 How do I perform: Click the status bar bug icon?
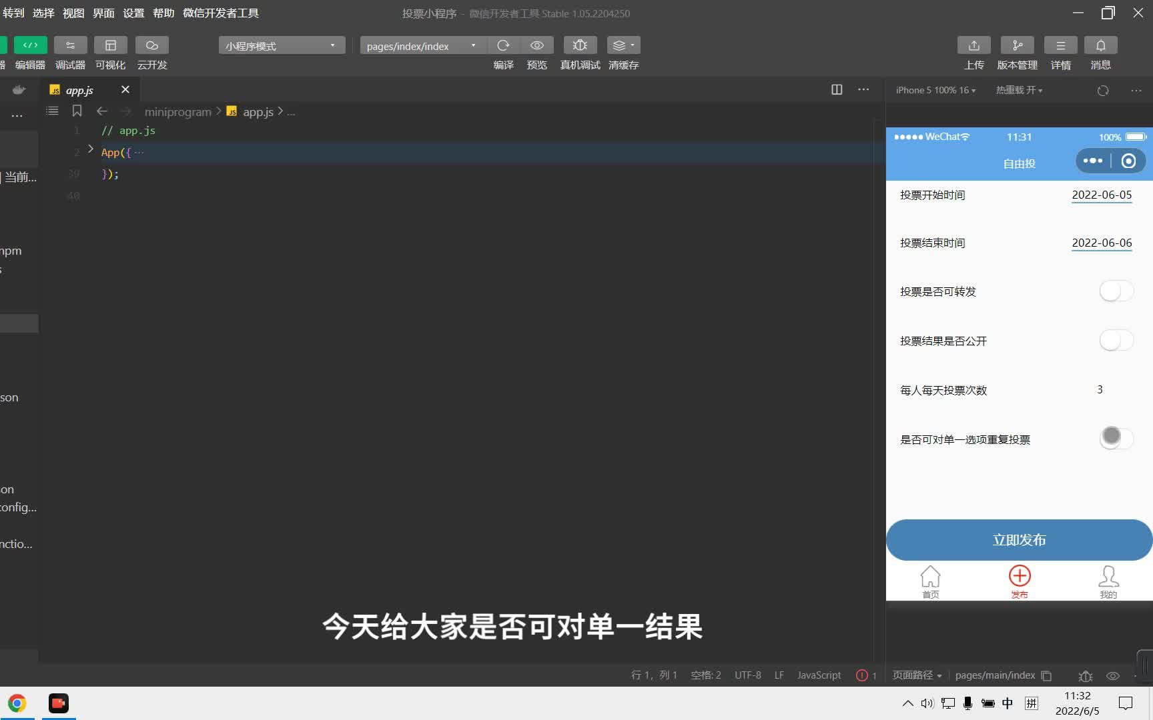[x=1086, y=675]
